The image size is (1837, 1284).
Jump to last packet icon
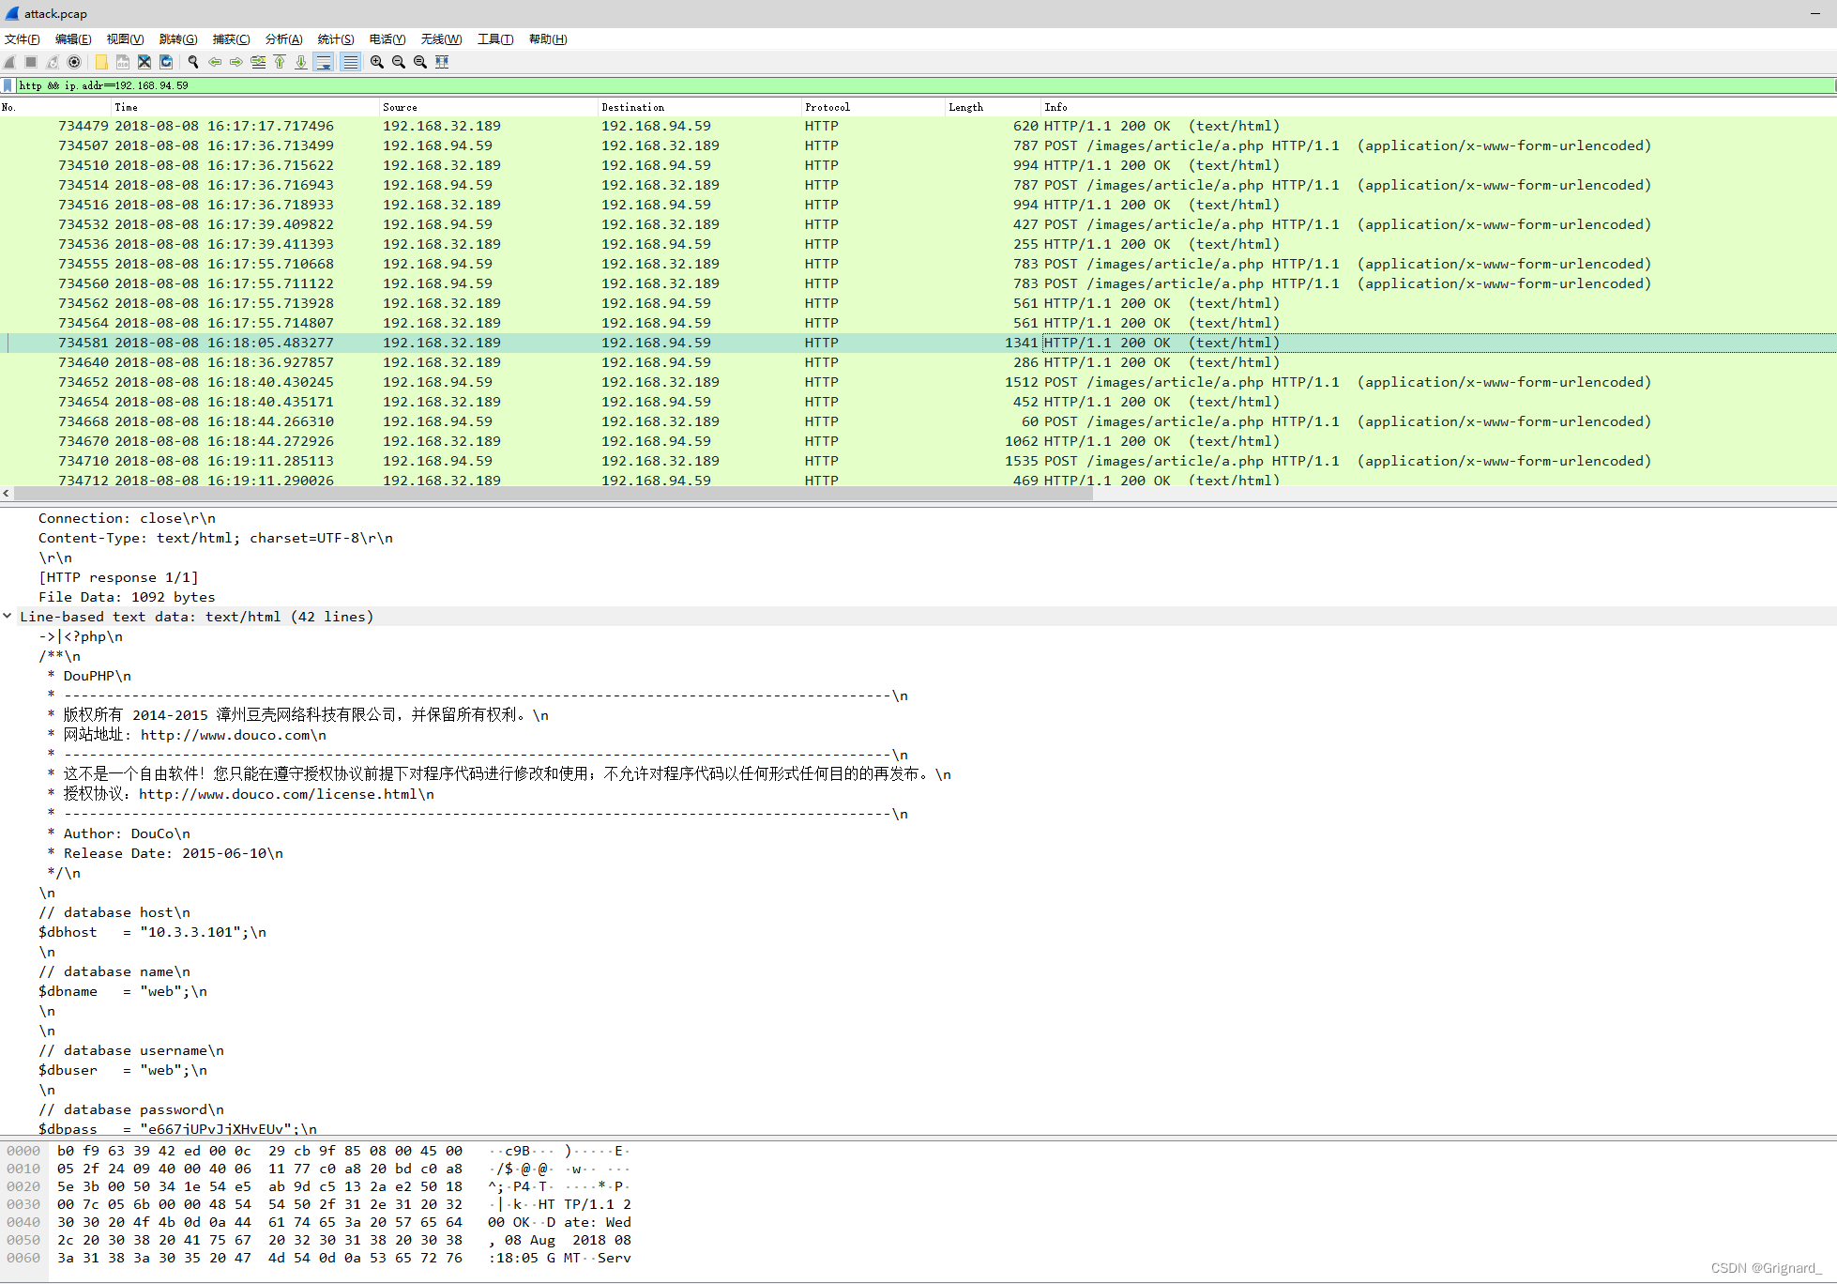[301, 62]
